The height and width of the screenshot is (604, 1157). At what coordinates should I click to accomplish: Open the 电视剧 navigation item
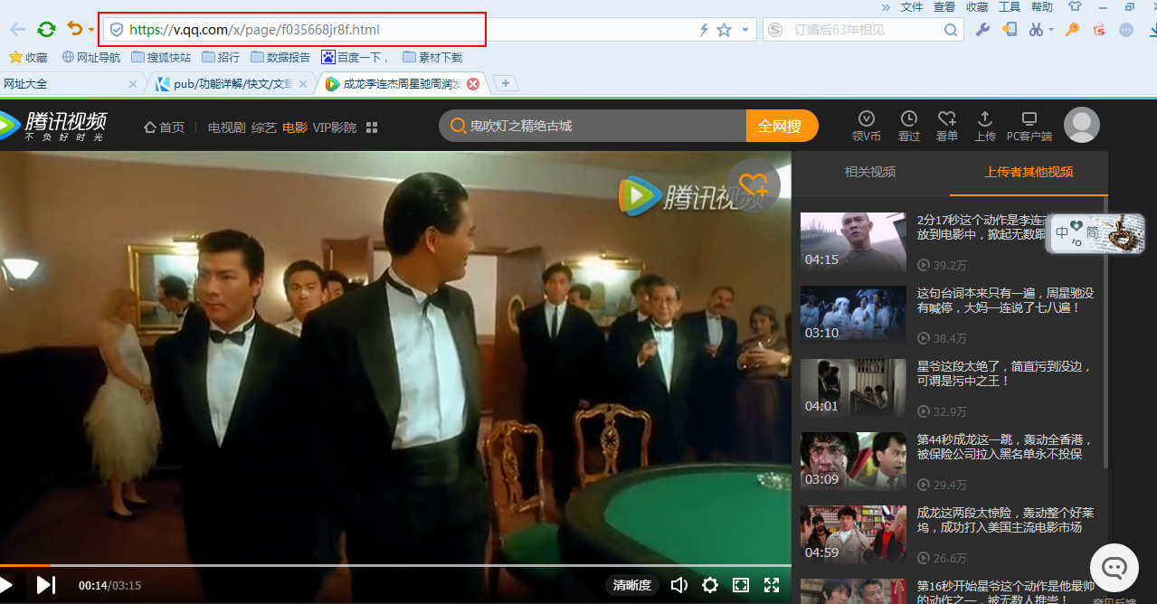[226, 127]
